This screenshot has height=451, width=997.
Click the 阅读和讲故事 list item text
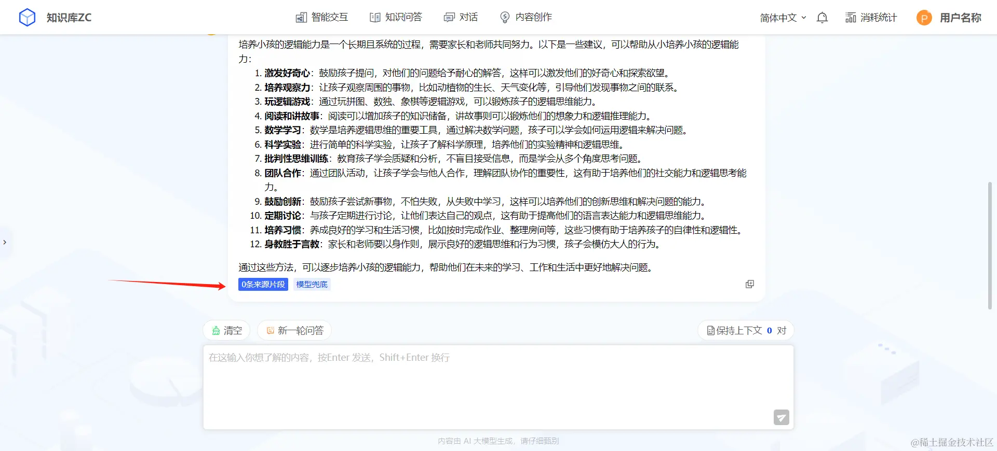[x=292, y=116]
